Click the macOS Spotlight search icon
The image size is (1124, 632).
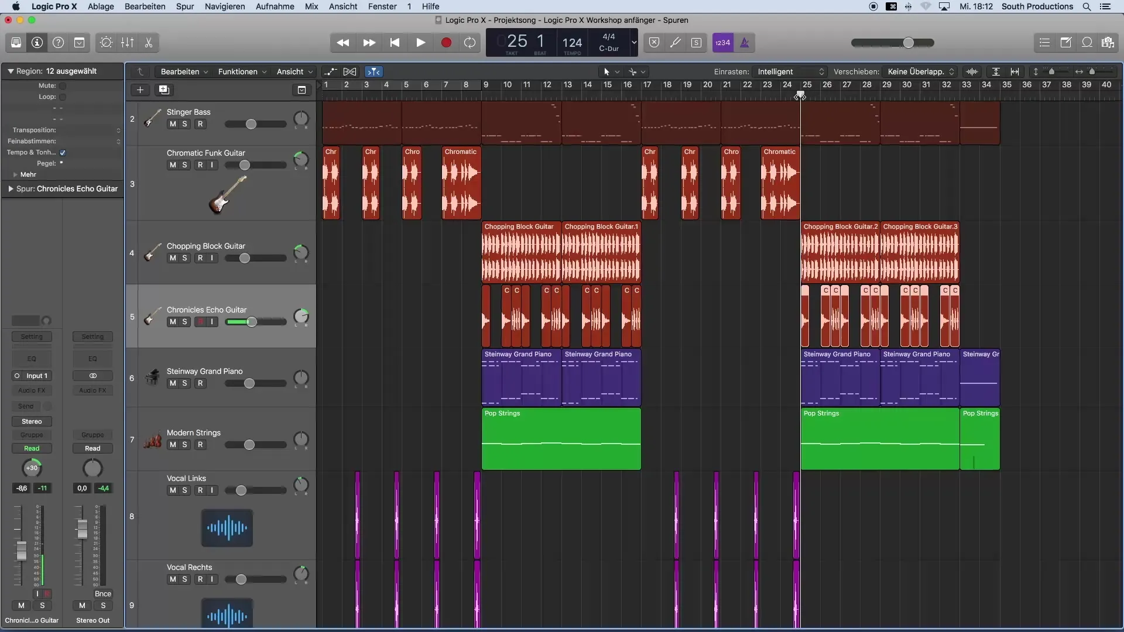click(x=1087, y=6)
